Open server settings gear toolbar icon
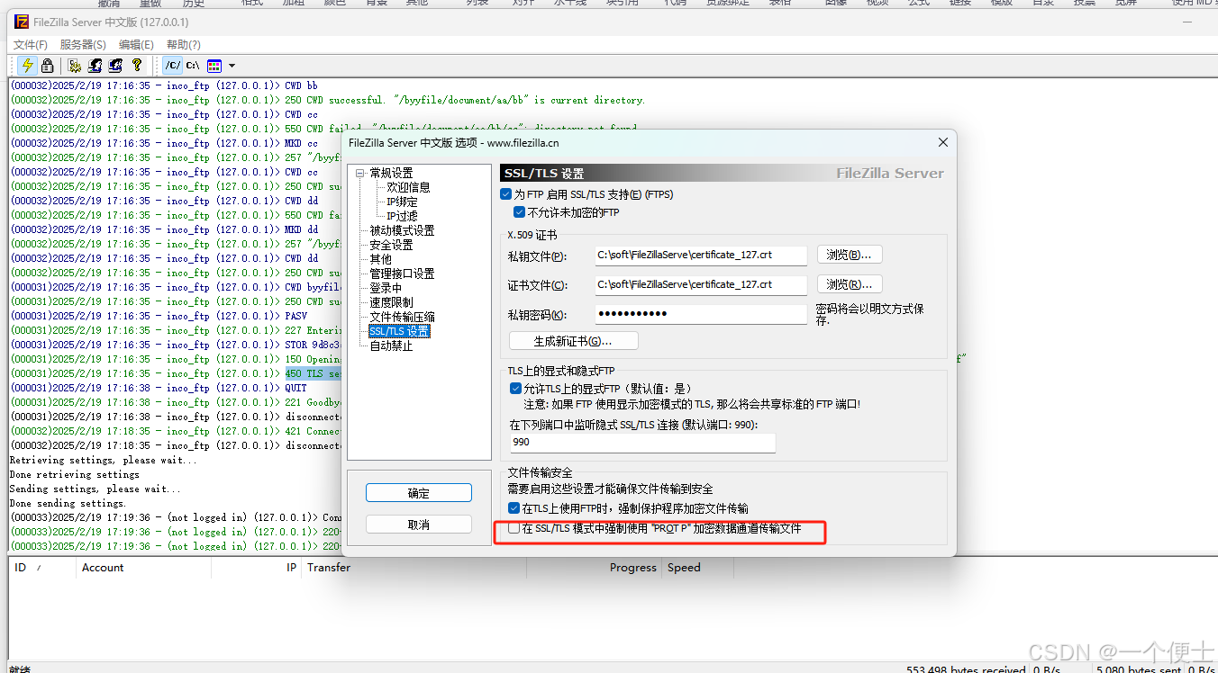The image size is (1218, 673). tap(75, 66)
